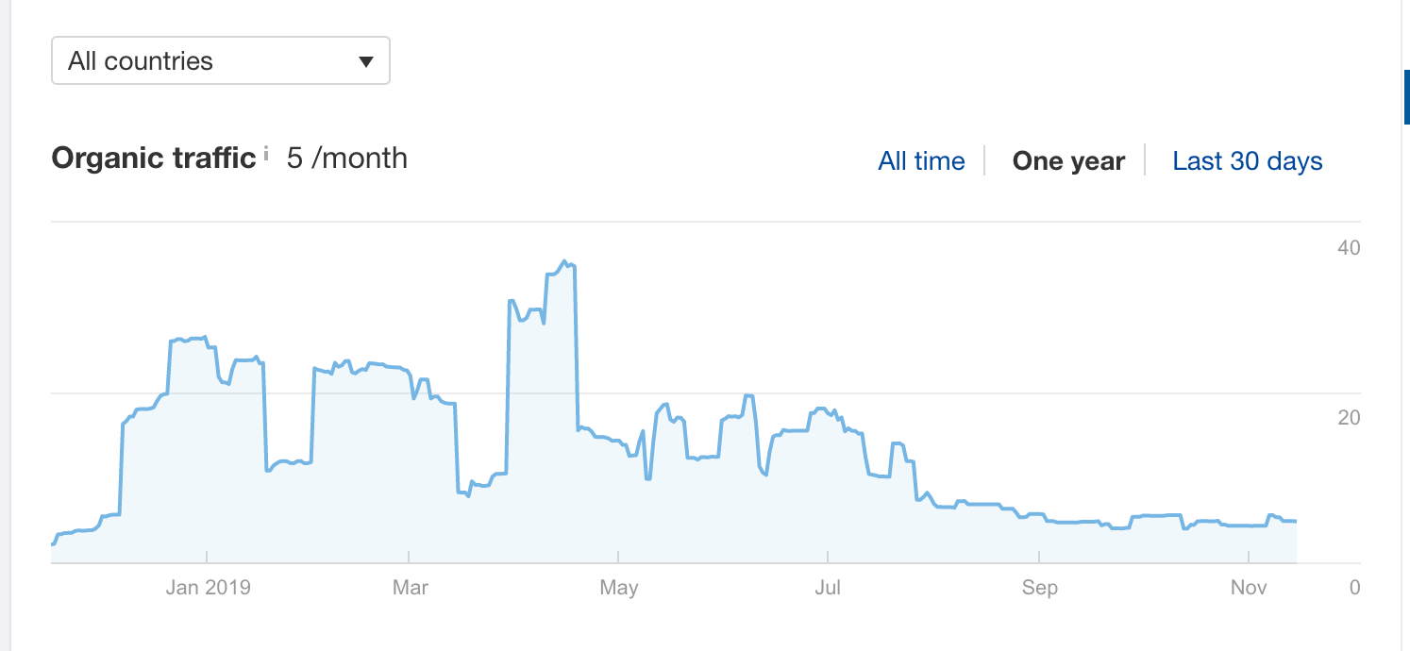This screenshot has width=1410, height=651.
Task: Click the 5 /month traffic value
Action: coord(347,158)
